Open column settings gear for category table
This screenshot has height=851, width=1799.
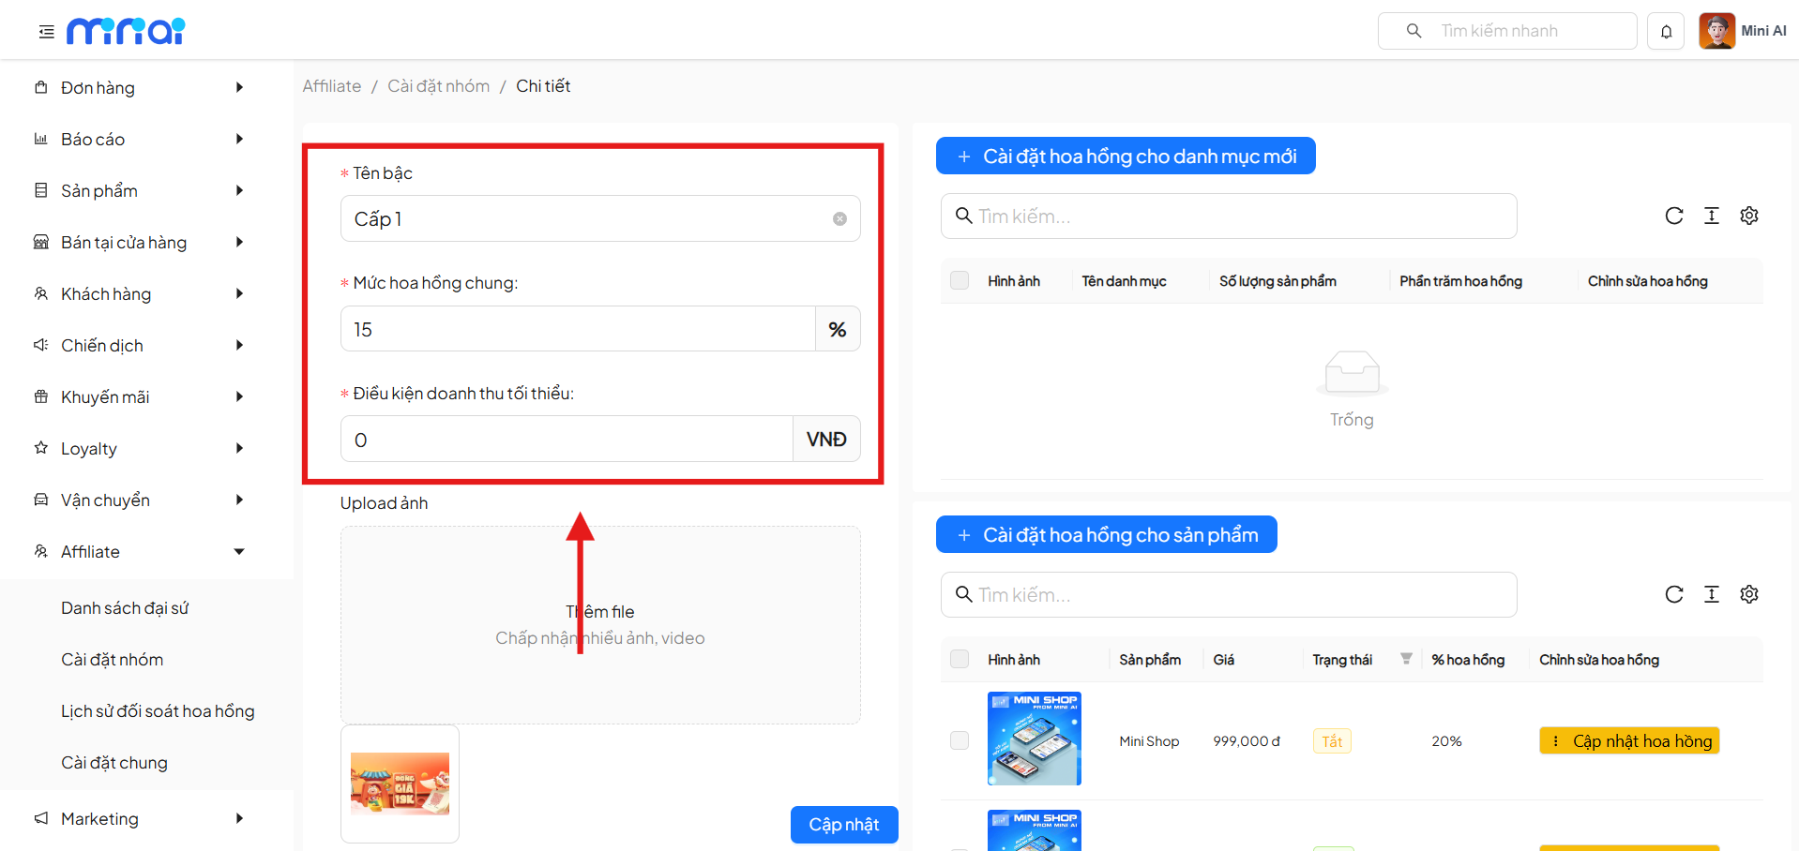[x=1748, y=216]
